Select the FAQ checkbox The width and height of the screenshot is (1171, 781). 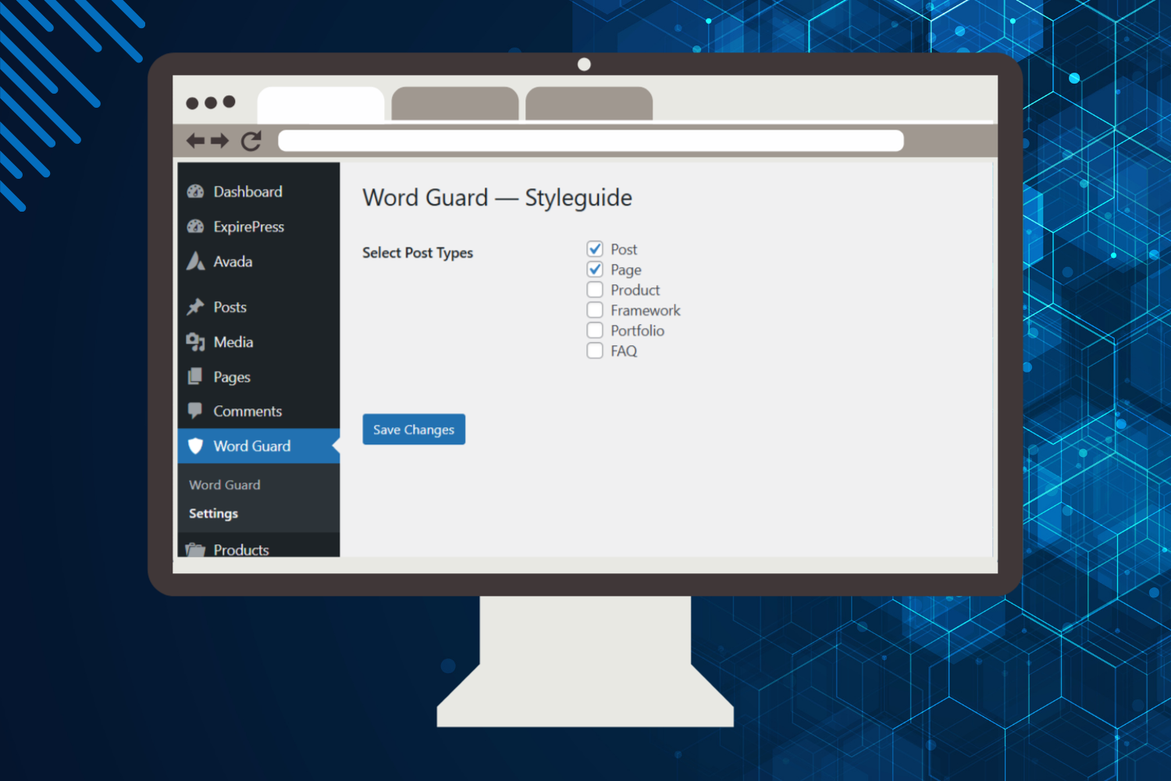[x=595, y=351]
